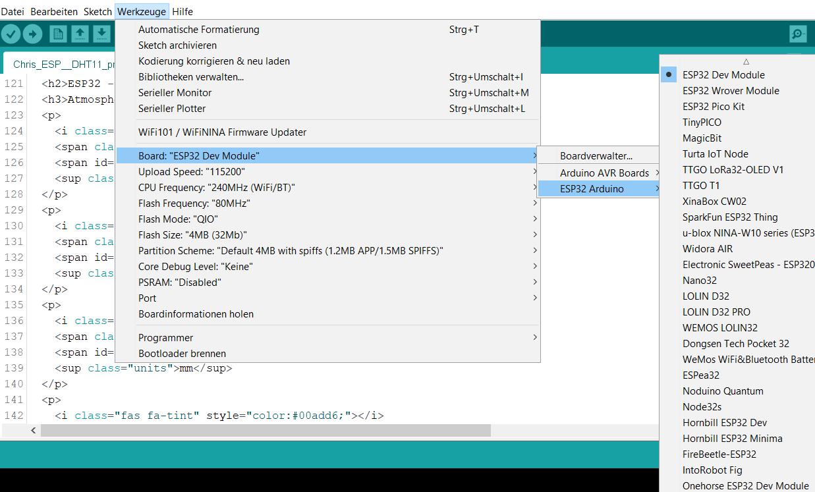Open Serial Monitor magnifier icon
Viewport: 815px width, 492px height.
pos(798,34)
